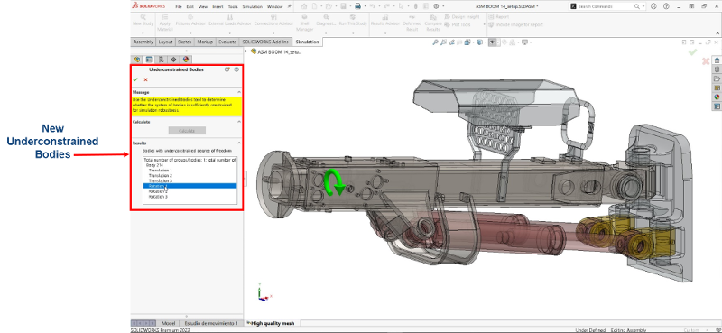Click the help icon in Underconstrained Bodies panel
Screen dimensions: 722x333
coord(236,69)
